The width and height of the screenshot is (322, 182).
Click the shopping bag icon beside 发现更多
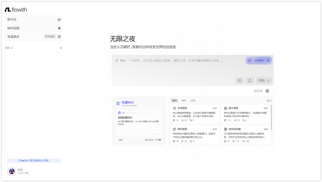pos(59,37)
